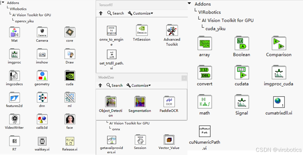303x155 pixels.
Task: Open the VideoWriter palette folder
Action: point(14,119)
